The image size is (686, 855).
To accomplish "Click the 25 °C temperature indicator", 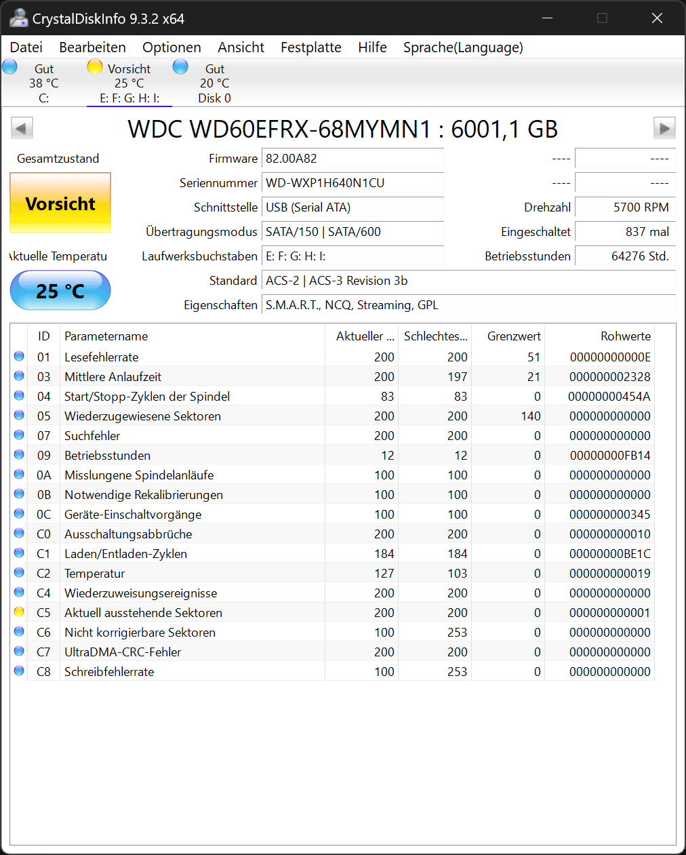I will click(60, 290).
